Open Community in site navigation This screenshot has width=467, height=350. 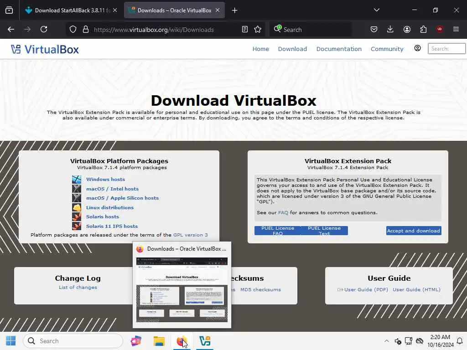pyautogui.click(x=387, y=49)
